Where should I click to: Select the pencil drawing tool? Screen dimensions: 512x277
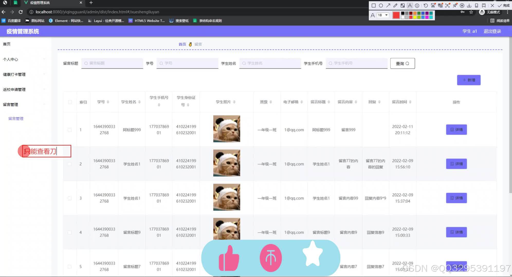pyautogui.click(x=395, y=5)
